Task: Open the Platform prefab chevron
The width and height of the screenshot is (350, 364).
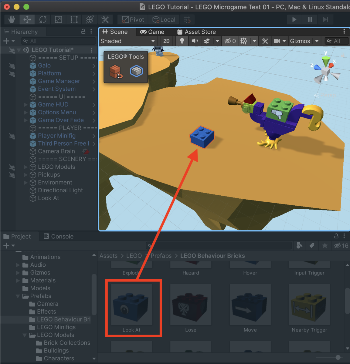Action: pyautogui.click(x=94, y=74)
